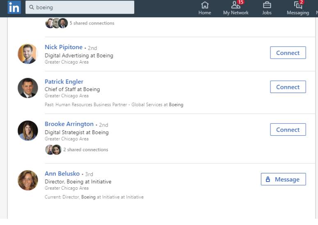The height and width of the screenshot is (225, 318).
Task: Click the My Network 15 notification badge
Action: coord(241,2)
